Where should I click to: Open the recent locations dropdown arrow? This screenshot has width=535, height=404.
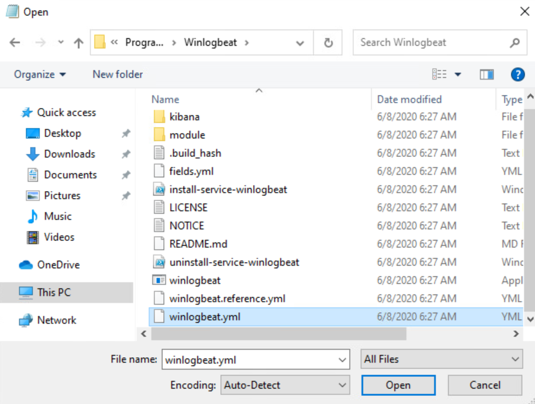tap(61, 42)
